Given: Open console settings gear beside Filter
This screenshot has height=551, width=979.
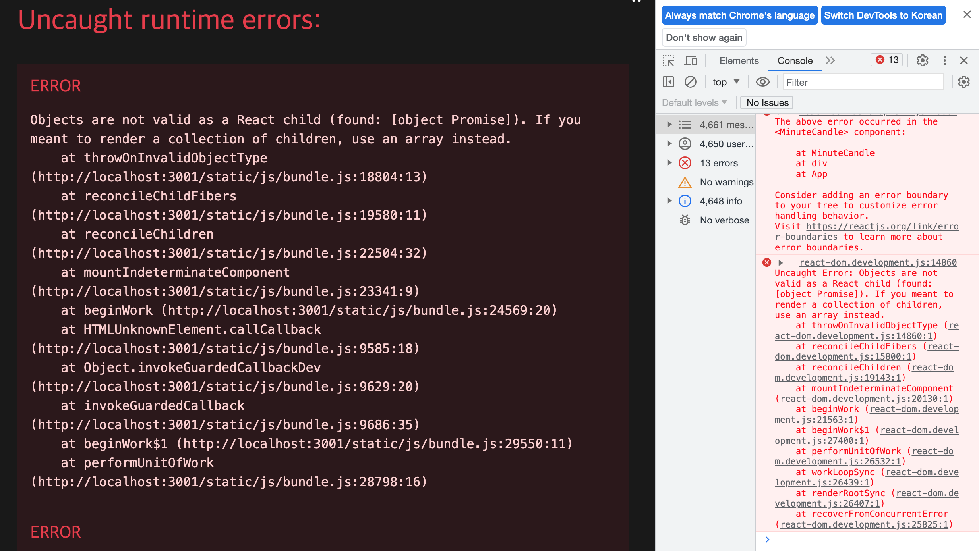Looking at the screenshot, I should (964, 82).
